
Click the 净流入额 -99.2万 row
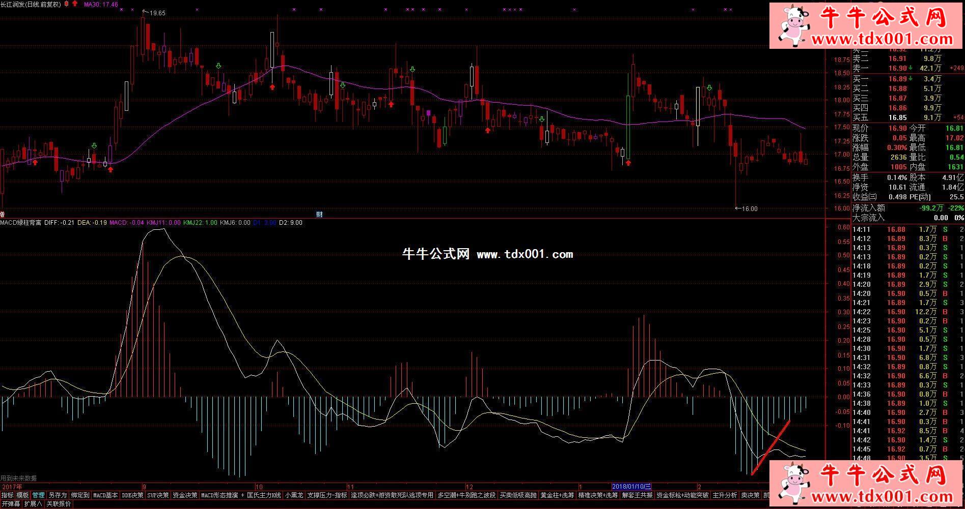[x=908, y=208]
